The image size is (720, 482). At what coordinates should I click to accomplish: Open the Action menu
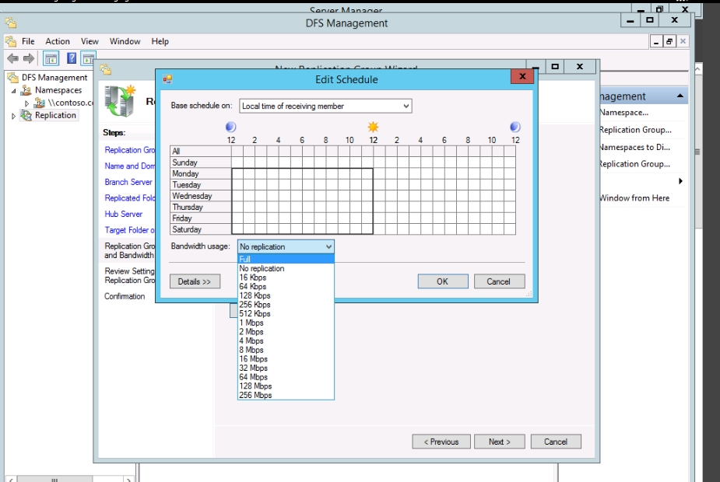click(57, 41)
